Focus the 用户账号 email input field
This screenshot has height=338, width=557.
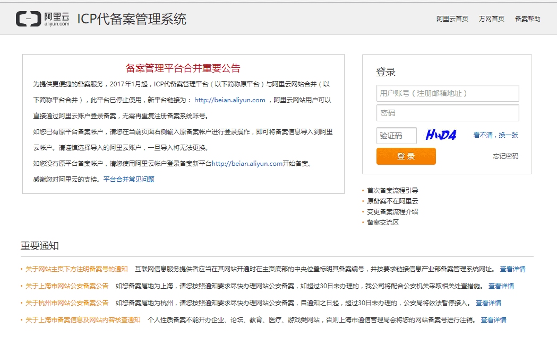pyautogui.click(x=448, y=93)
